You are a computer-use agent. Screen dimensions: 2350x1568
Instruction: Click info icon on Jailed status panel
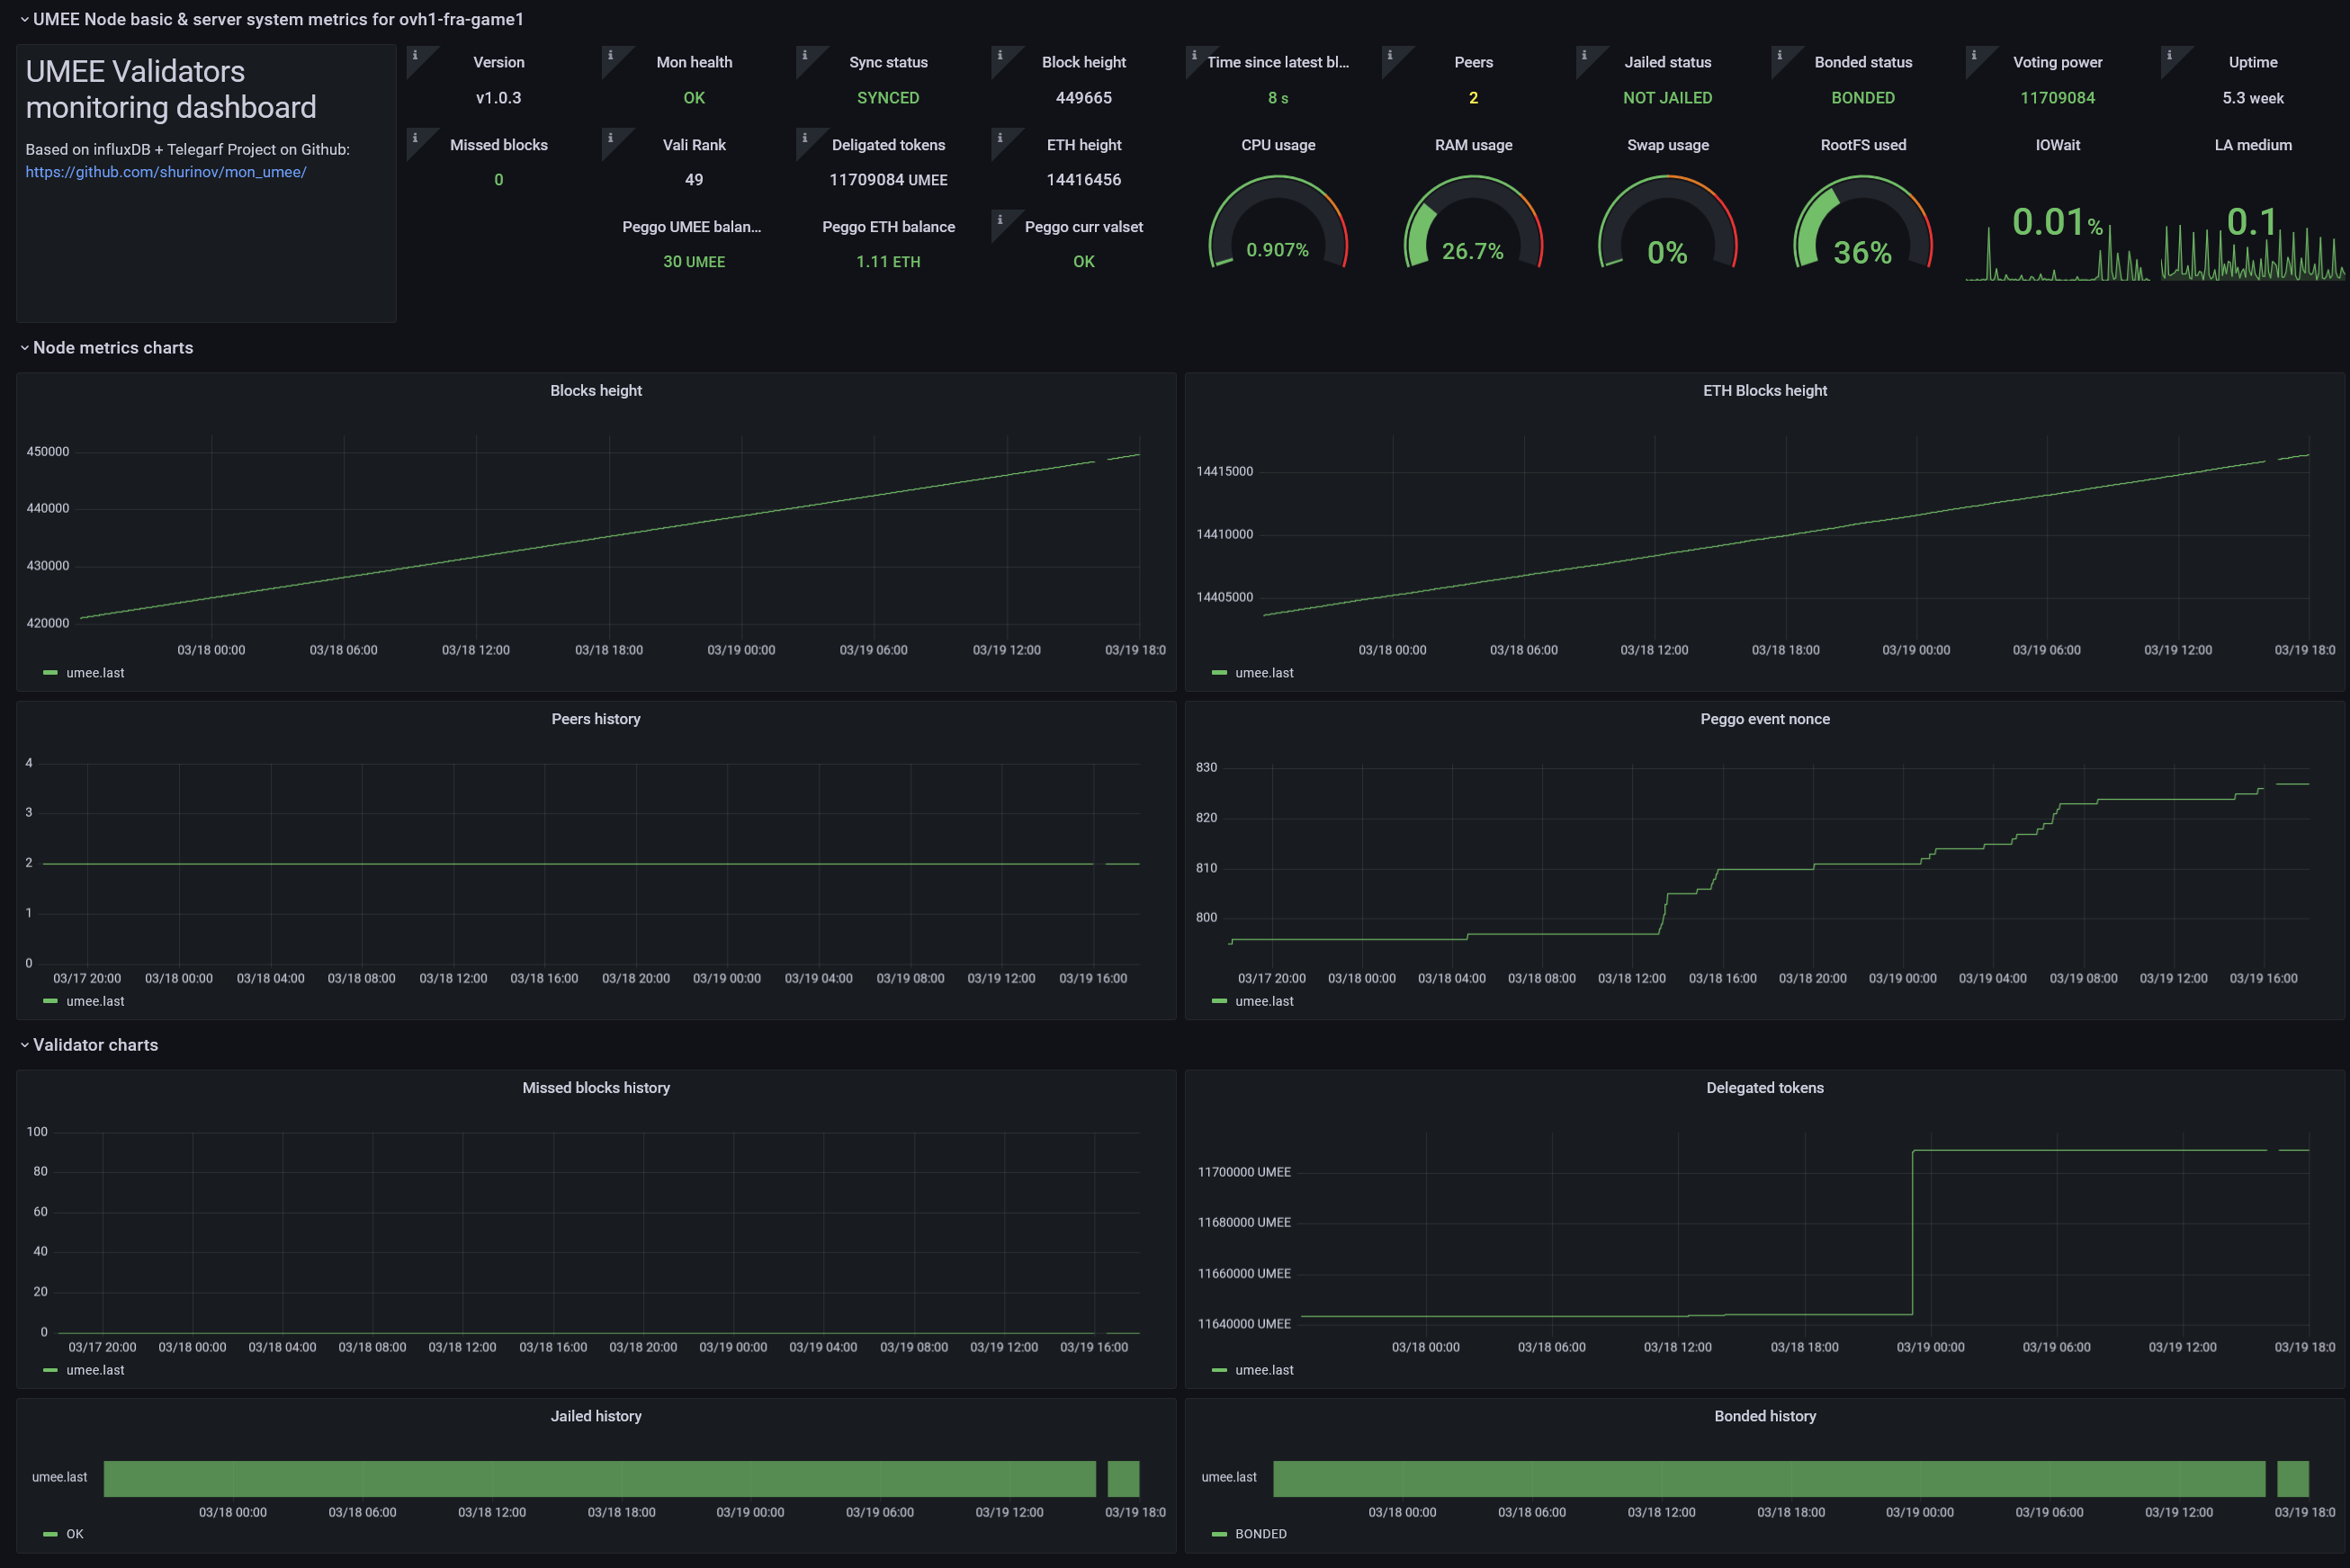(1584, 56)
